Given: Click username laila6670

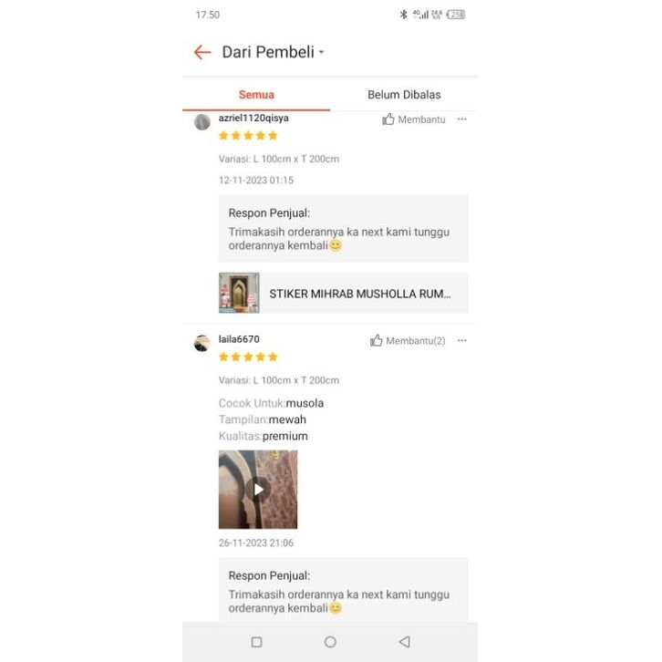Looking at the screenshot, I should tap(239, 339).
